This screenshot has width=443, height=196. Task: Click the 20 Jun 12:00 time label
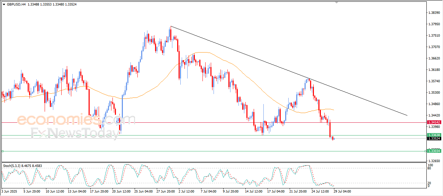pos(121,191)
